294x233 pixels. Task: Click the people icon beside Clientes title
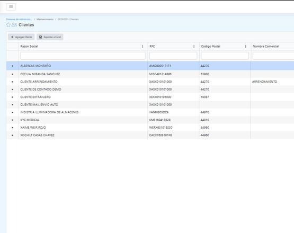click(x=14, y=25)
